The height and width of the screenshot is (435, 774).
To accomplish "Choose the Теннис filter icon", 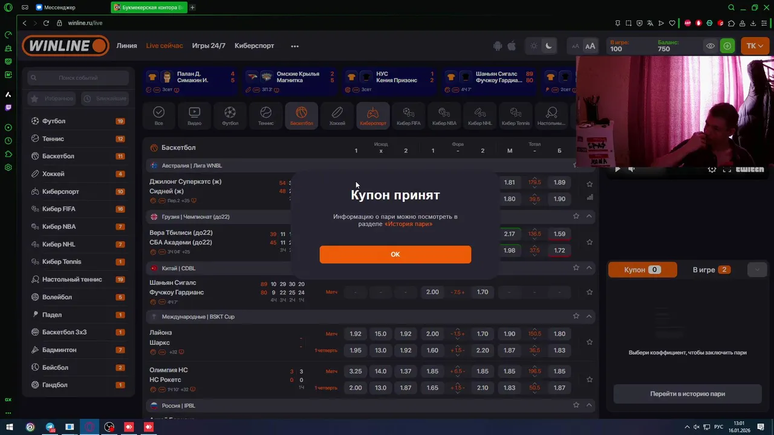I will coord(265,115).
